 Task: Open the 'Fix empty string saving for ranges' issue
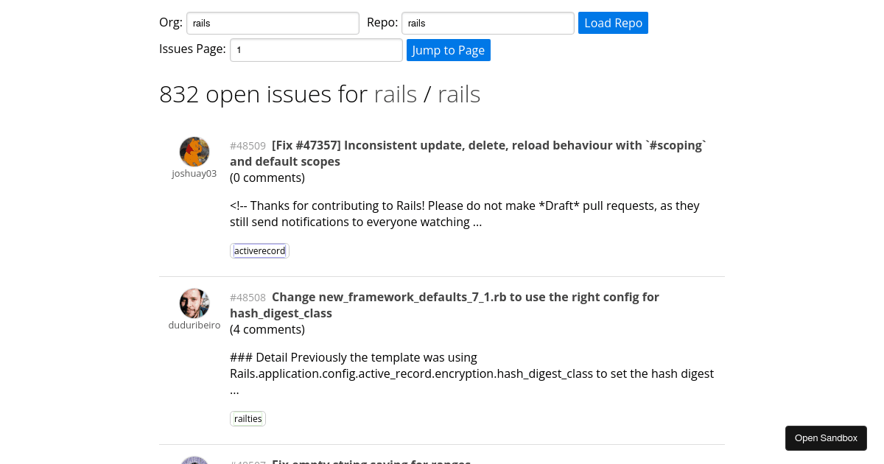tap(371, 463)
